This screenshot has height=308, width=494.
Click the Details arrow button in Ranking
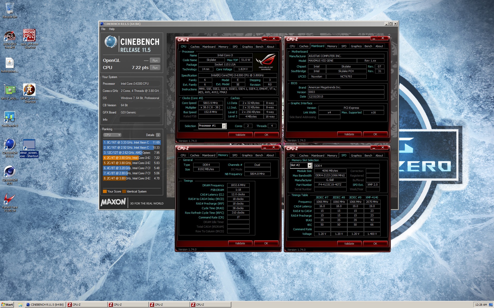click(158, 135)
